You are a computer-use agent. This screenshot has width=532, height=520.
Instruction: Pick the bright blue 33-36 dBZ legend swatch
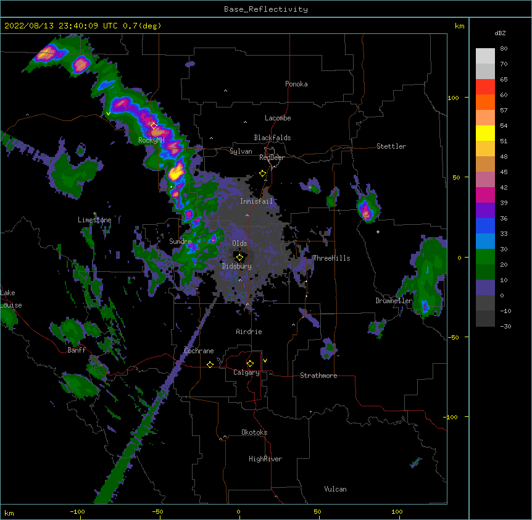tap(485, 226)
